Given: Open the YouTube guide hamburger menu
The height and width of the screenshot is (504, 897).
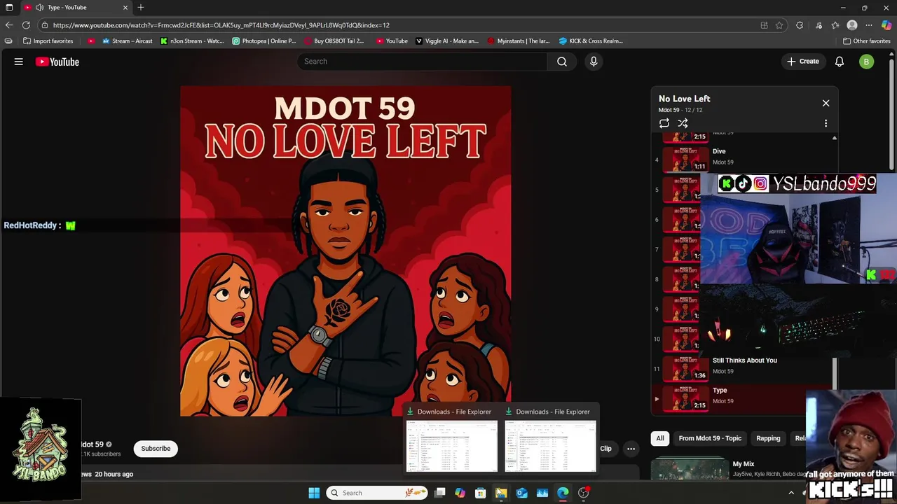Looking at the screenshot, I should 19,62.
